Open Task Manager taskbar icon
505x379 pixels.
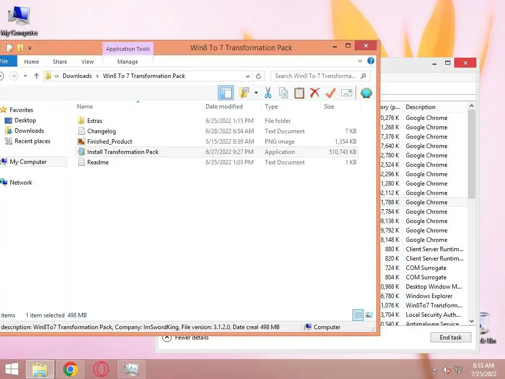[x=131, y=369]
